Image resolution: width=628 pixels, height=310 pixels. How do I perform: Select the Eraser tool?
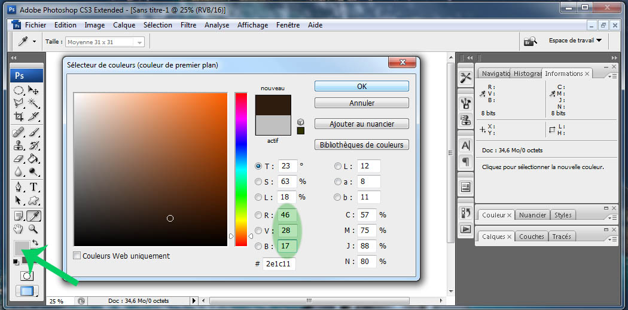click(x=19, y=158)
